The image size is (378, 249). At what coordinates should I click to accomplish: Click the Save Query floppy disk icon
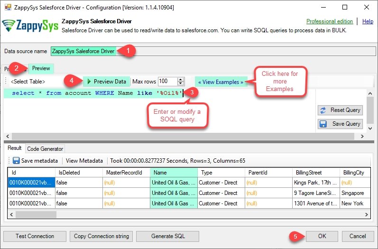[x=323, y=124]
